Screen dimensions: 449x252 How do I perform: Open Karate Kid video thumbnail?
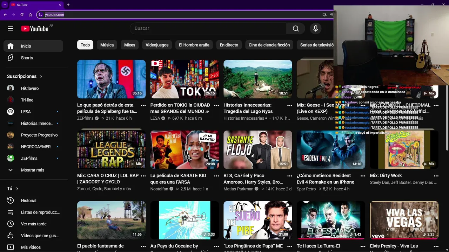click(185, 150)
